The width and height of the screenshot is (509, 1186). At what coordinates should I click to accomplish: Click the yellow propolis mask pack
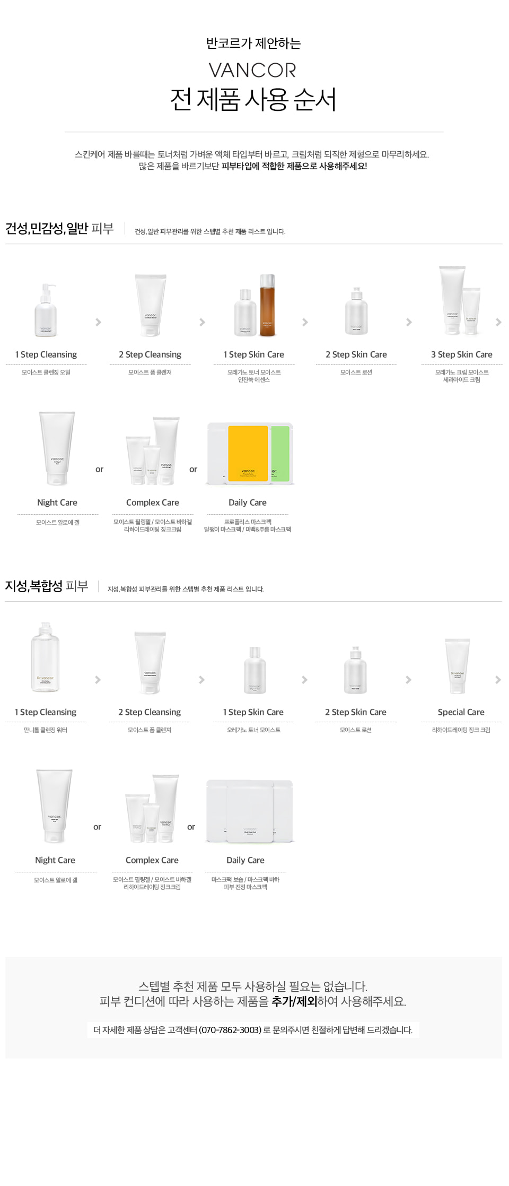(248, 453)
